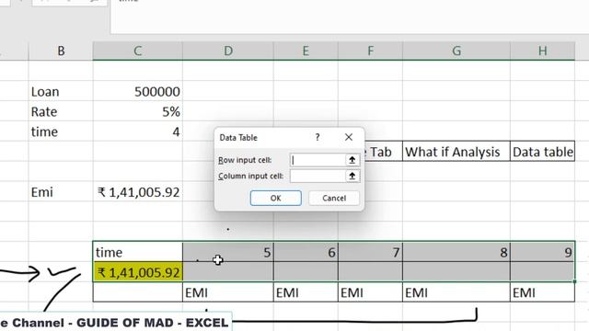589x331 pixels.
Task: Select column H header
Action: coord(542,51)
